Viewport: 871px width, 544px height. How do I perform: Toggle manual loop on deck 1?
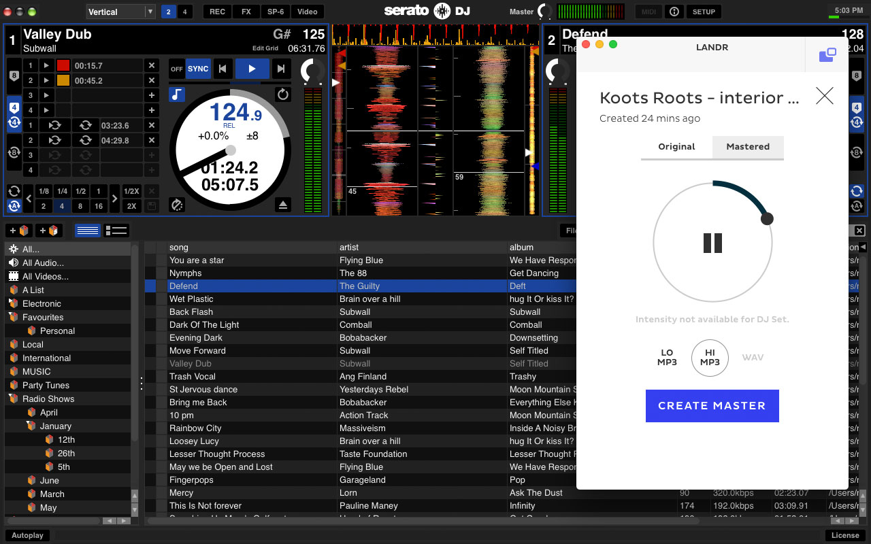point(14,191)
